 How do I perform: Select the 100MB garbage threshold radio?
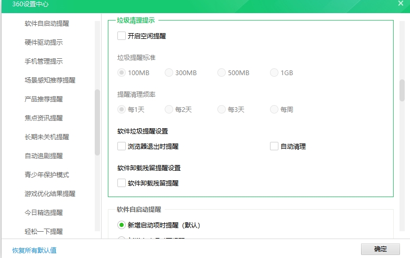coord(122,73)
